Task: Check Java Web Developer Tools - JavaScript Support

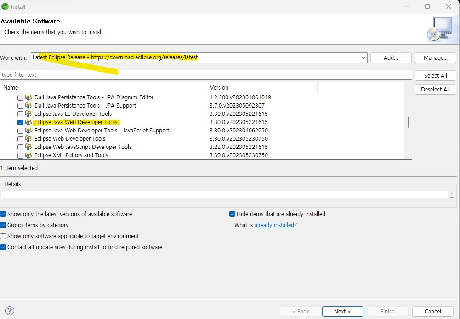Action: 20,131
